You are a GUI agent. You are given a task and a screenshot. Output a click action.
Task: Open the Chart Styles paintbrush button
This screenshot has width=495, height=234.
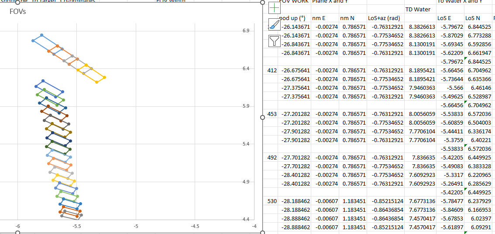(x=274, y=24)
